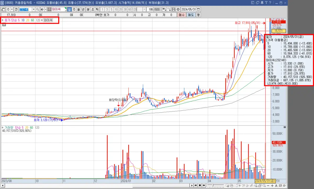Click the minus zoom-out icon in bottom toolbar
This screenshot has width=314, height=189.
(x=268, y=186)
